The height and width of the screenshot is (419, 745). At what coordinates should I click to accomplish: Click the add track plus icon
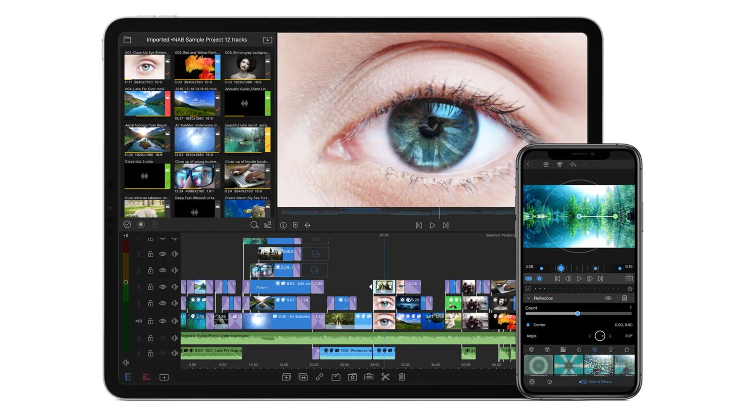(164, 377)
